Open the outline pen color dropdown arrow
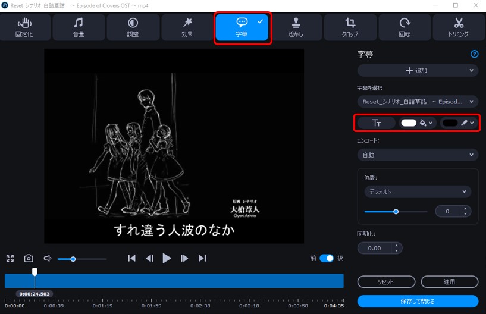This screenshot has height=314, width=486. pos(472,123)
